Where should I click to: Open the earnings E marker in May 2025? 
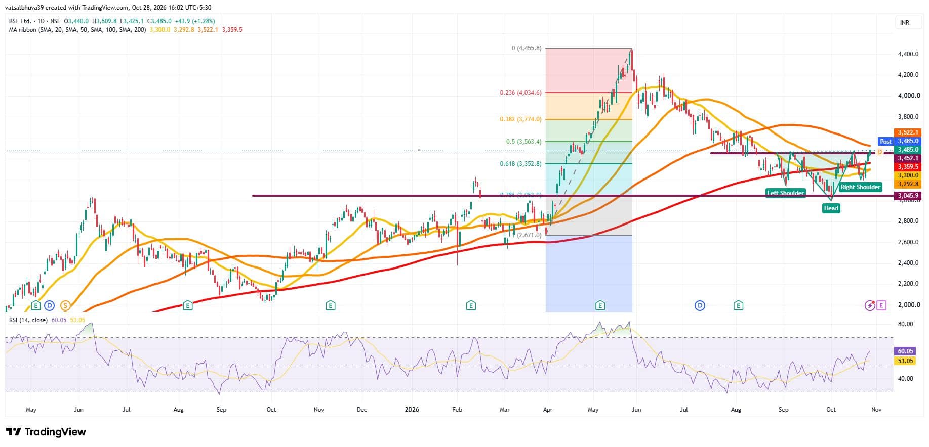[35, 305]
